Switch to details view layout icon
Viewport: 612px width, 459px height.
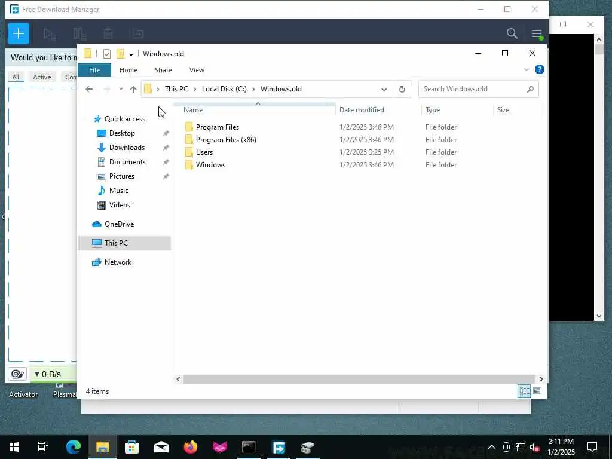524,391
